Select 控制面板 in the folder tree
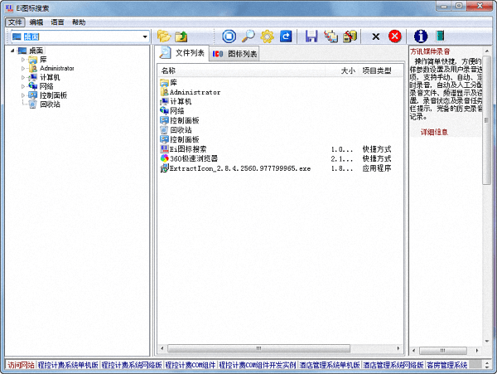The width and height of the screenshot is (497, 374). pyautogui.click(x=53, y=95)
